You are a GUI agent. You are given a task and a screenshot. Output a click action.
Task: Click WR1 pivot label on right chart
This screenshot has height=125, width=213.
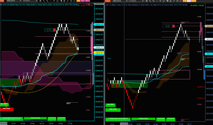pos(179,53)
